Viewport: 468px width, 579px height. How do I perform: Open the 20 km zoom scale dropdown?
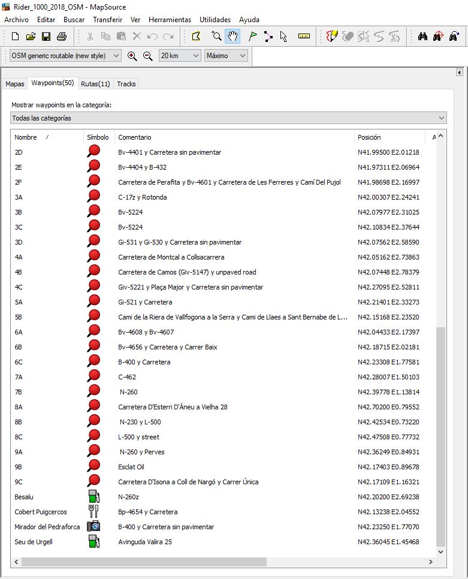[180, 56]
